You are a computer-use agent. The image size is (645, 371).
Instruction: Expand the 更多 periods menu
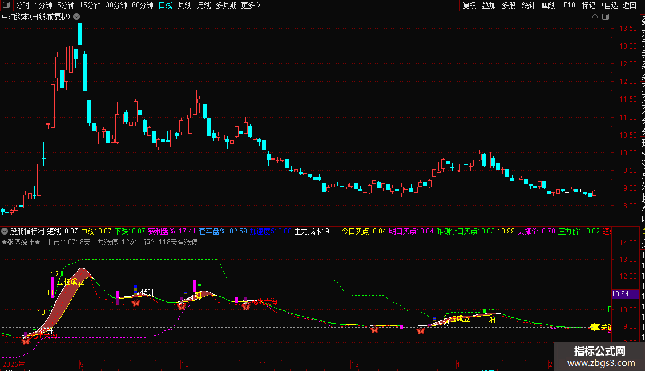pyautogui.click(x=251, y=5)
